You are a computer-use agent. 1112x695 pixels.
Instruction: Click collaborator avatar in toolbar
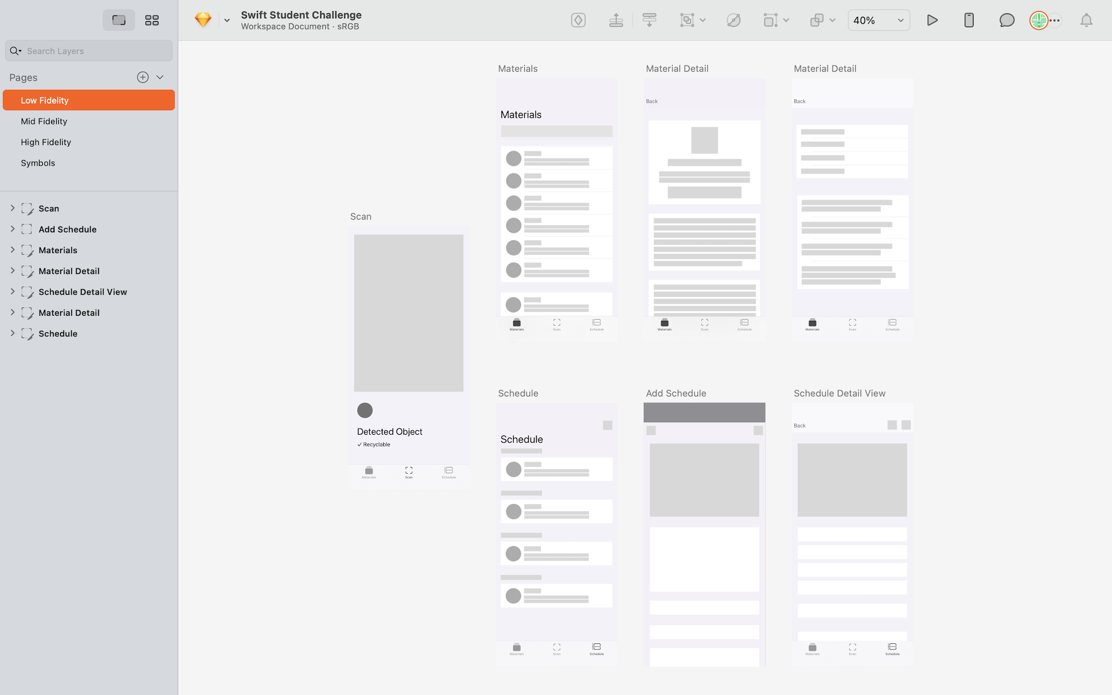point(1038,21)
